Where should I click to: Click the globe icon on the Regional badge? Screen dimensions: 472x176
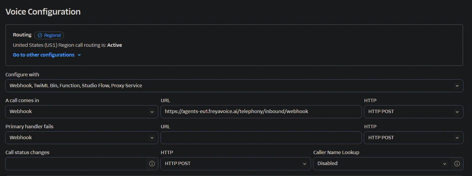pyautogui.click(x=40, y=35)
